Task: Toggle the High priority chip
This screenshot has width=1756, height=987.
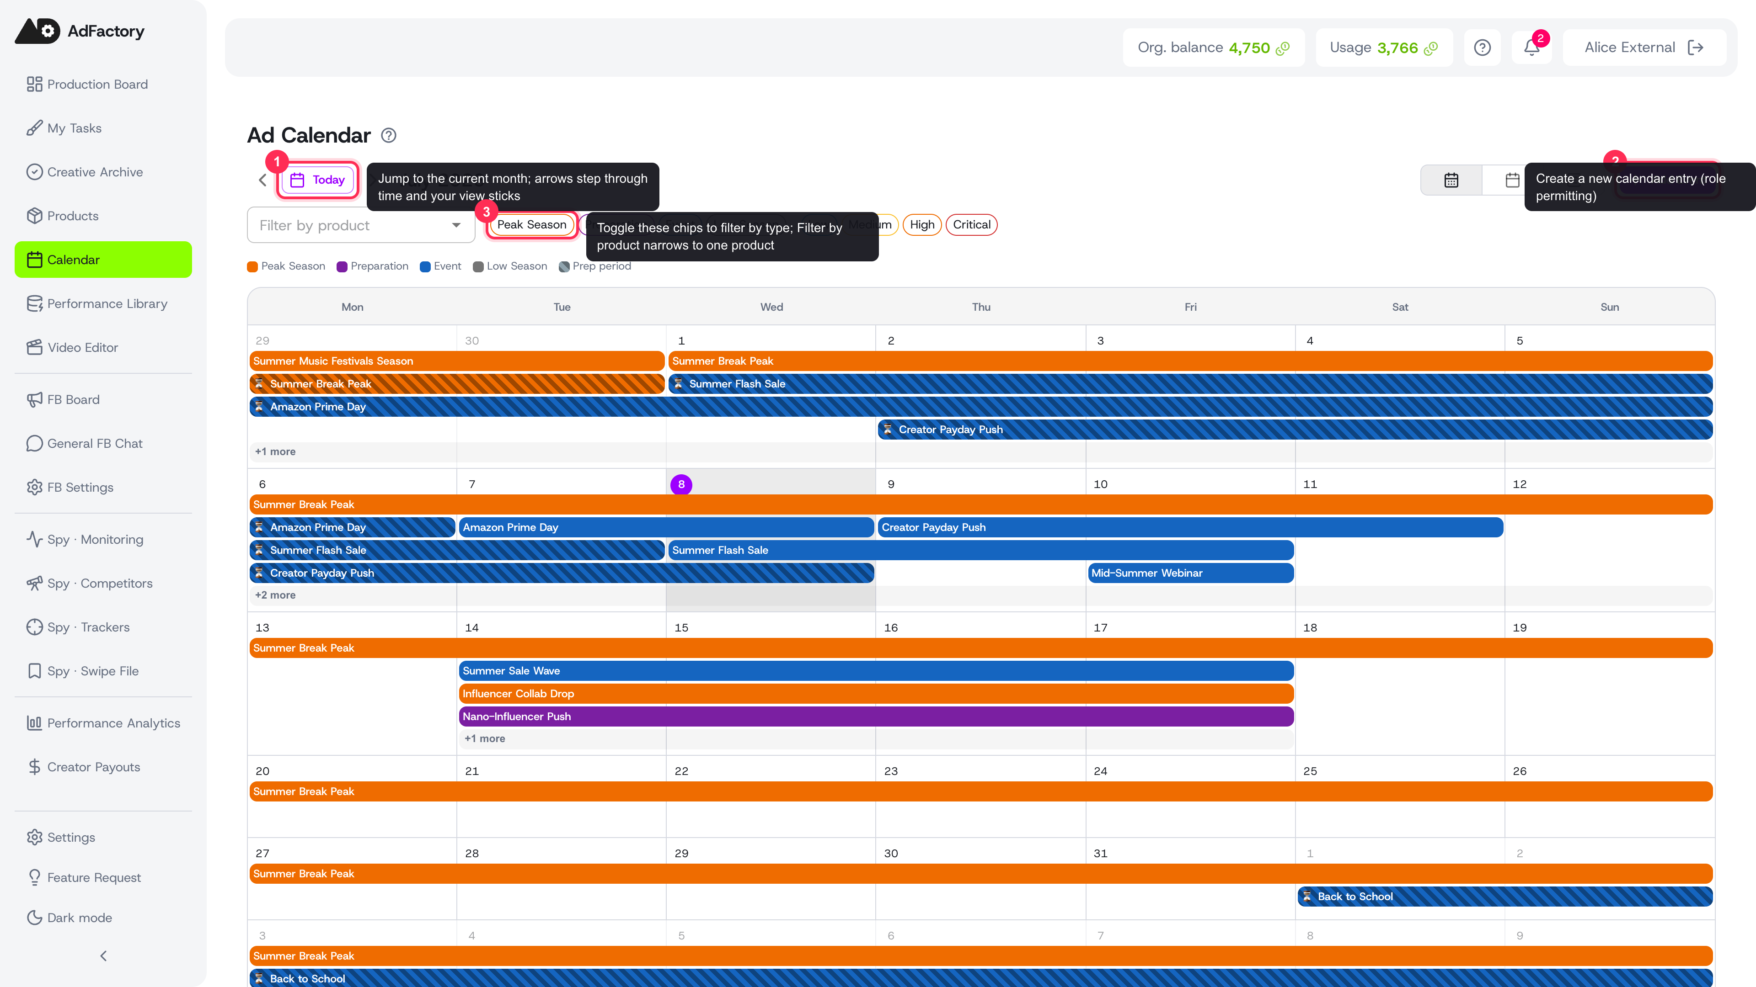Action: 921,225
